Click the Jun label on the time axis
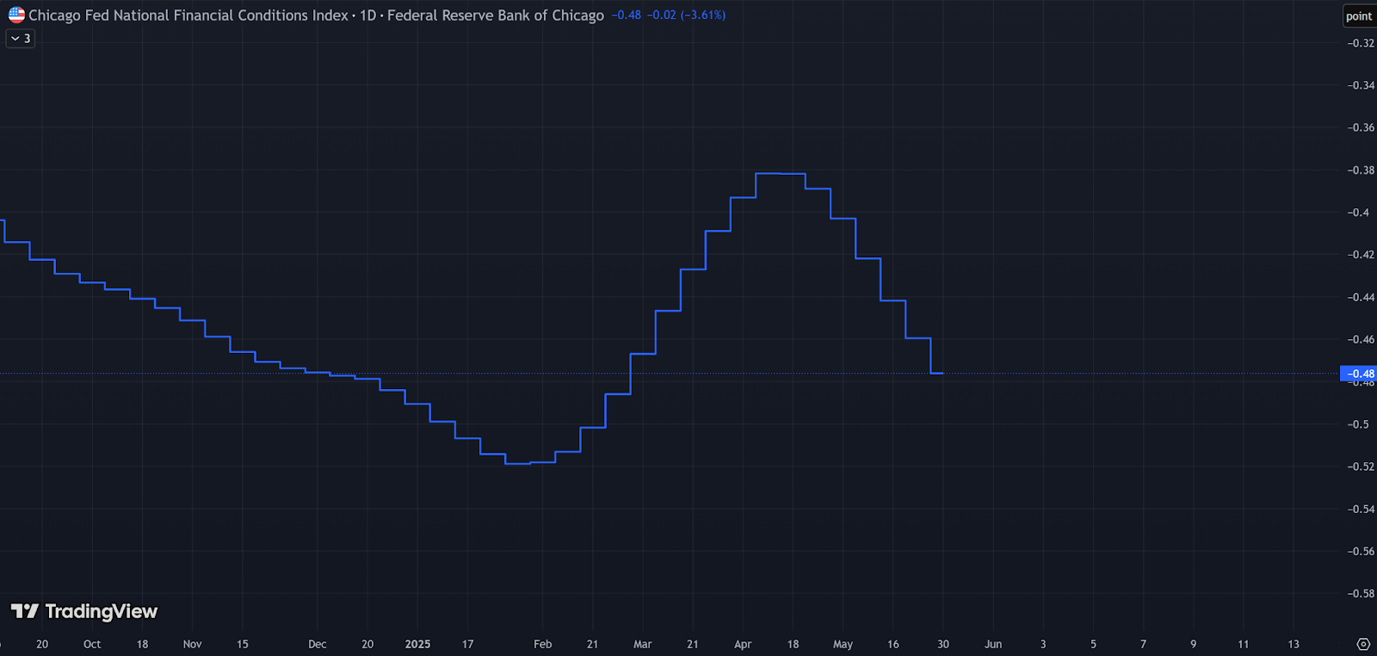This screenshot has width=1377, height=656. tap(993, 644)
